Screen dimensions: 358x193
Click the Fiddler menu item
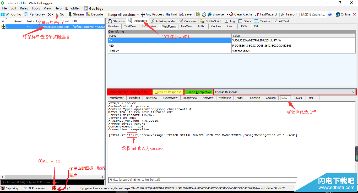pyautogui.click(x=73, y=8)
